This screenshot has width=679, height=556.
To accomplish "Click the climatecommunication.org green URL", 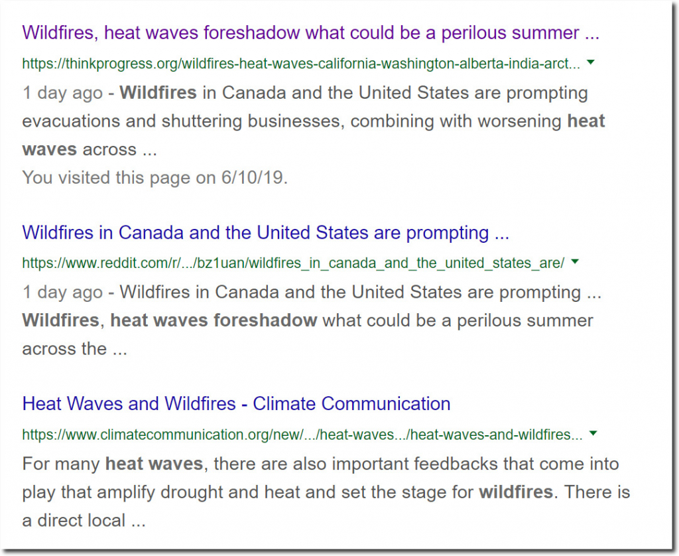I will pyautogui.click(x=302, y=435).
